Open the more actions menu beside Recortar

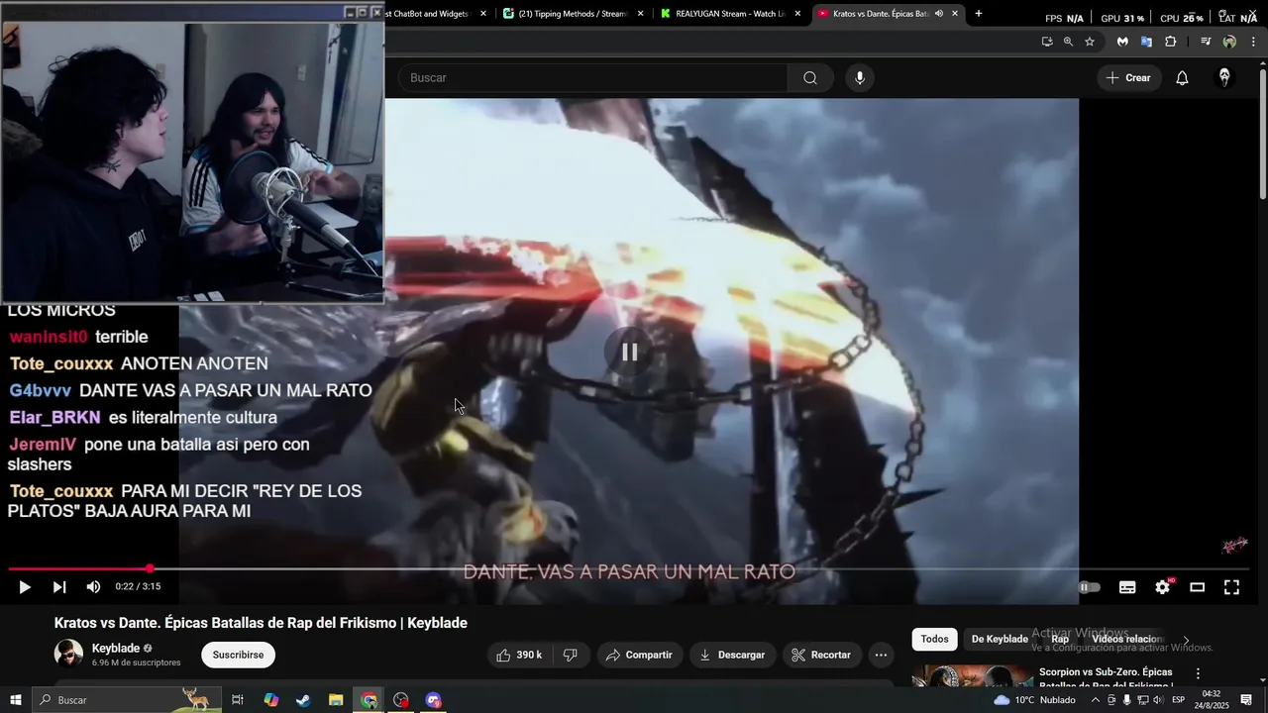881,655
